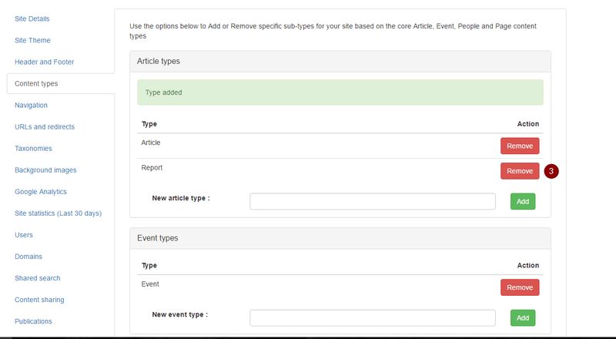Viewport: 616px width, 339px height.
Task: Open the Users section
Action: click(25, 235)
